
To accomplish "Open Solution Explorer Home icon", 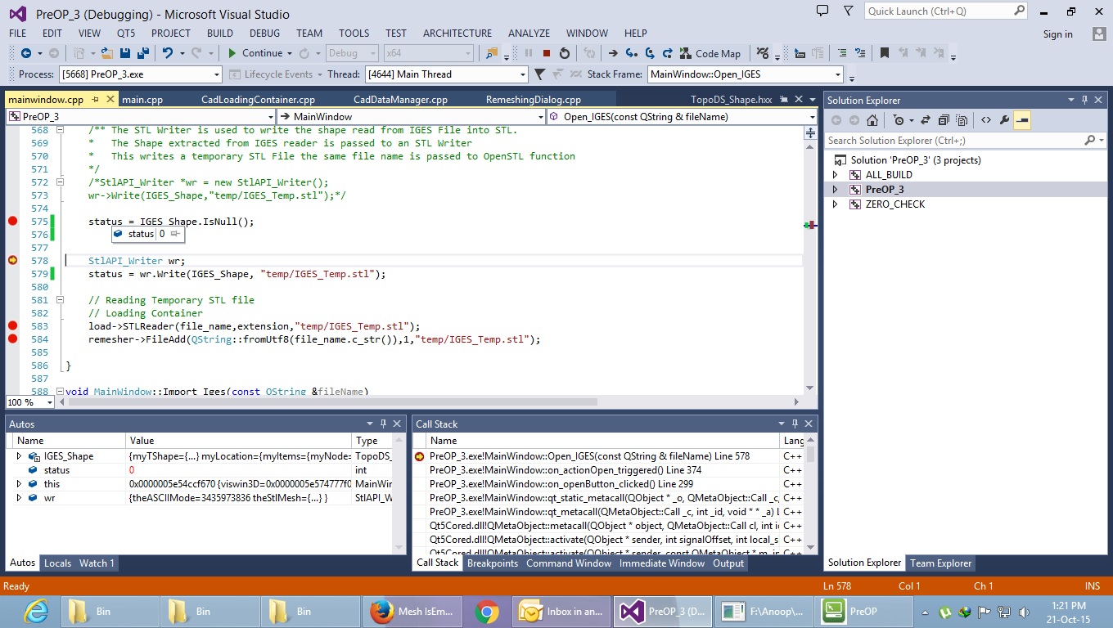I will 872,120.
